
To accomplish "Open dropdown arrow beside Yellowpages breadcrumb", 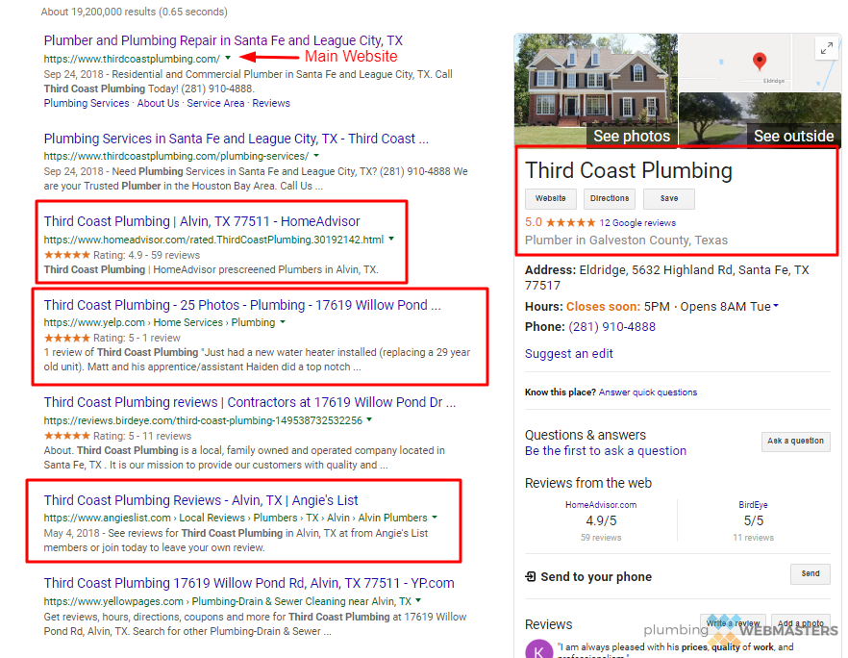I will point(418,600).
